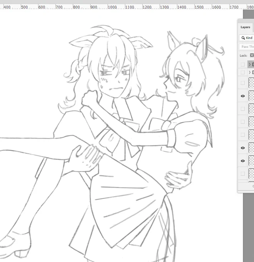Hide the layer with the topmost eye icon

(x=243, y=96)
